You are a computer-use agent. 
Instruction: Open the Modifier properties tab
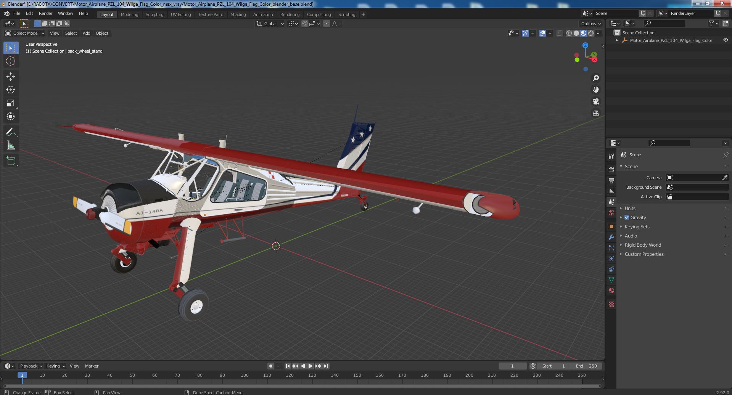pyautogui.click(x=611, y=237)
